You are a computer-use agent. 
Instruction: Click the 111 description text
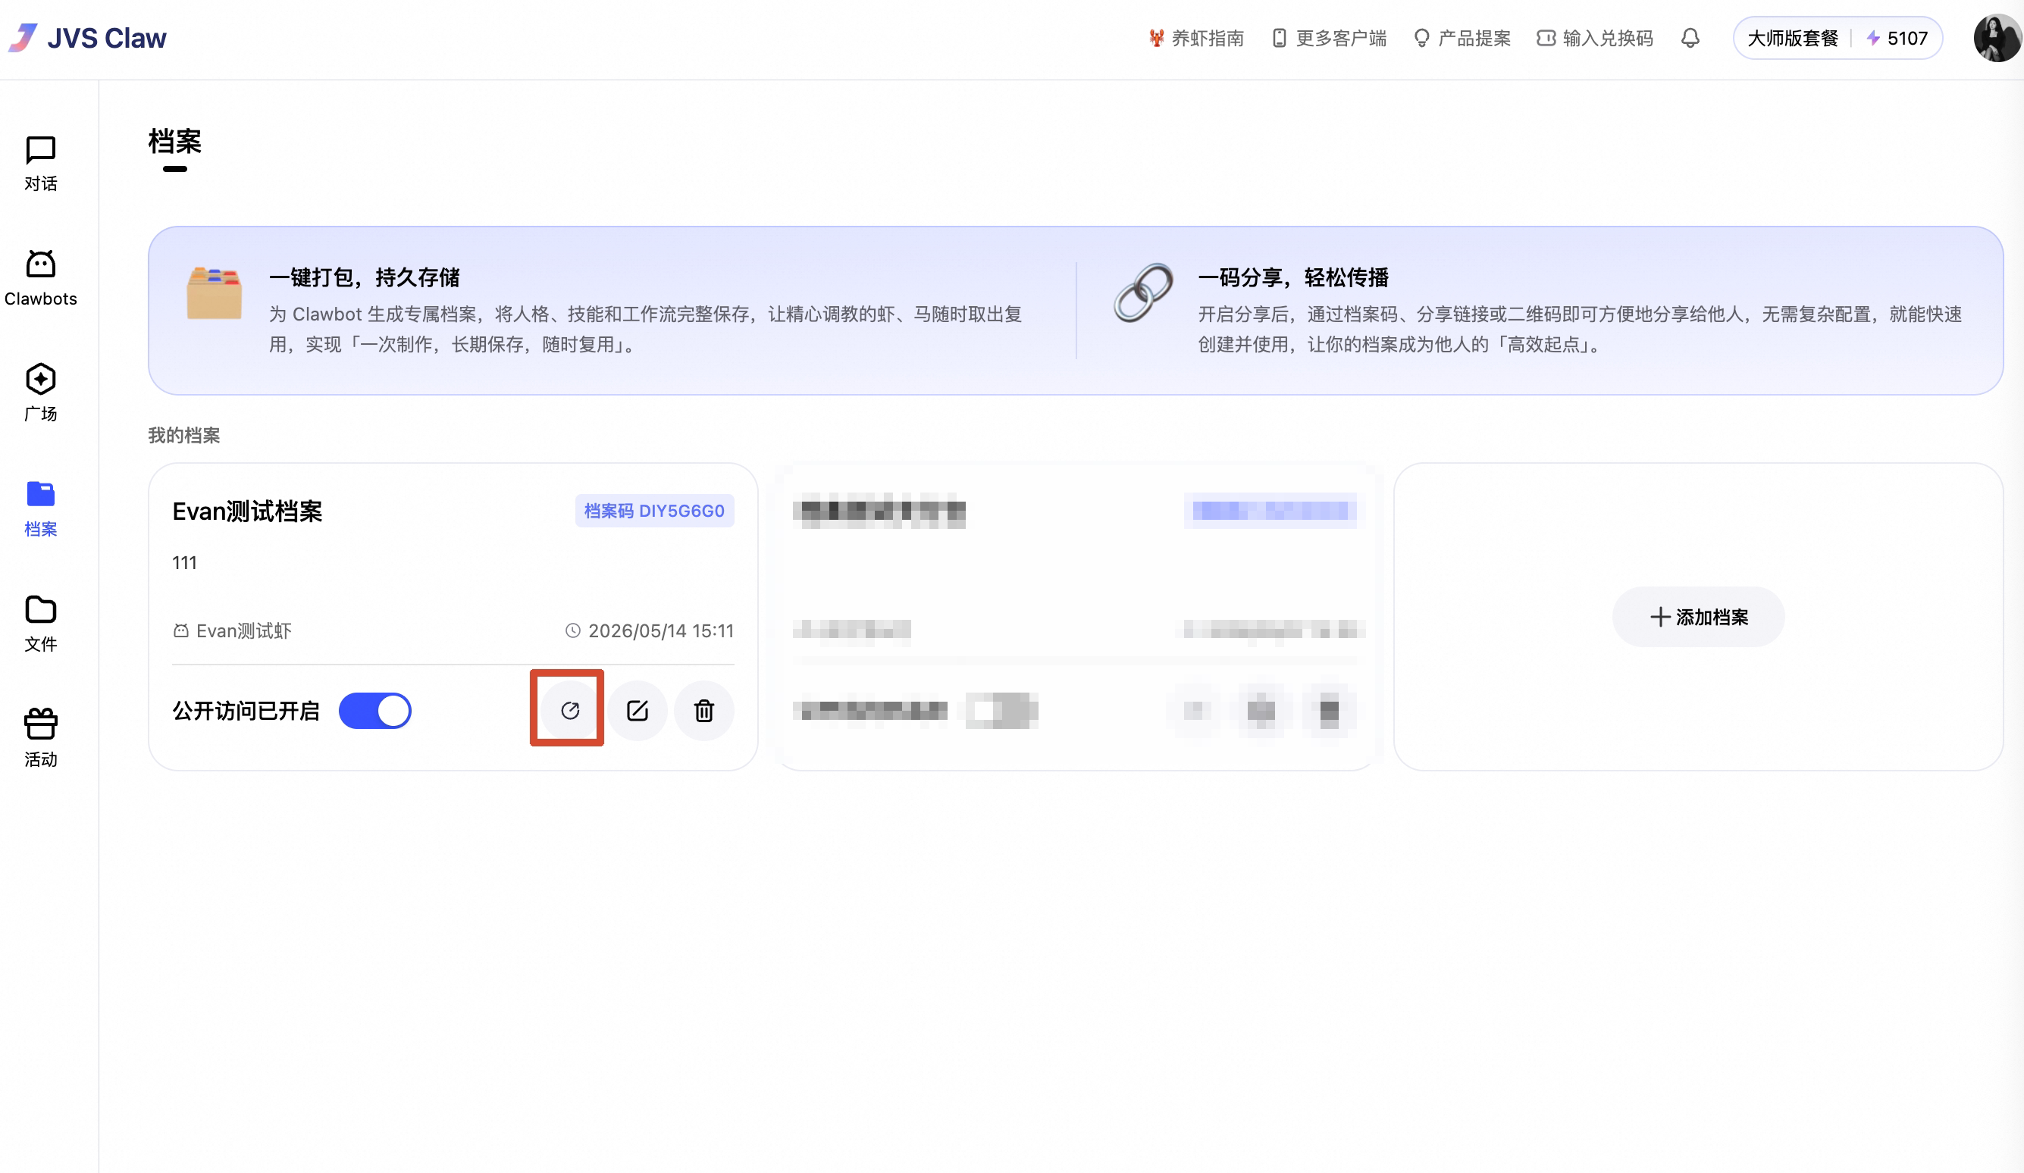pos(185,563)
